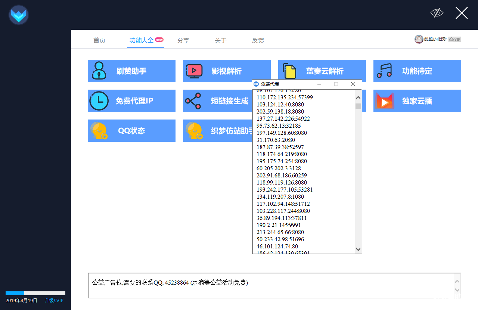Minimize the 免费代理 window
Screen dimensions: 478x310
click(x=319, y=84)
